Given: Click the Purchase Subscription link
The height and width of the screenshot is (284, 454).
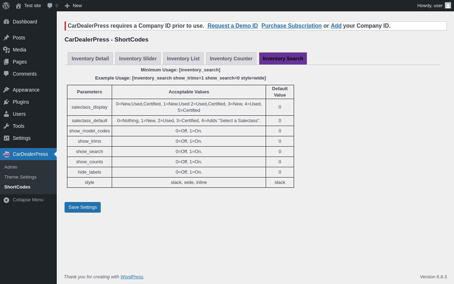Looking at the screenshot, I should (292, 26).
